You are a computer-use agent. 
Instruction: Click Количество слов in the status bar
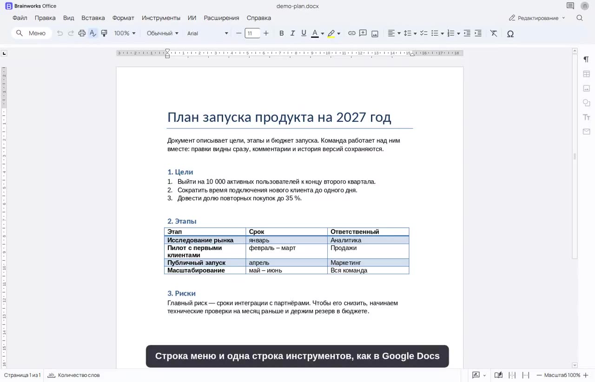(74, 375)
